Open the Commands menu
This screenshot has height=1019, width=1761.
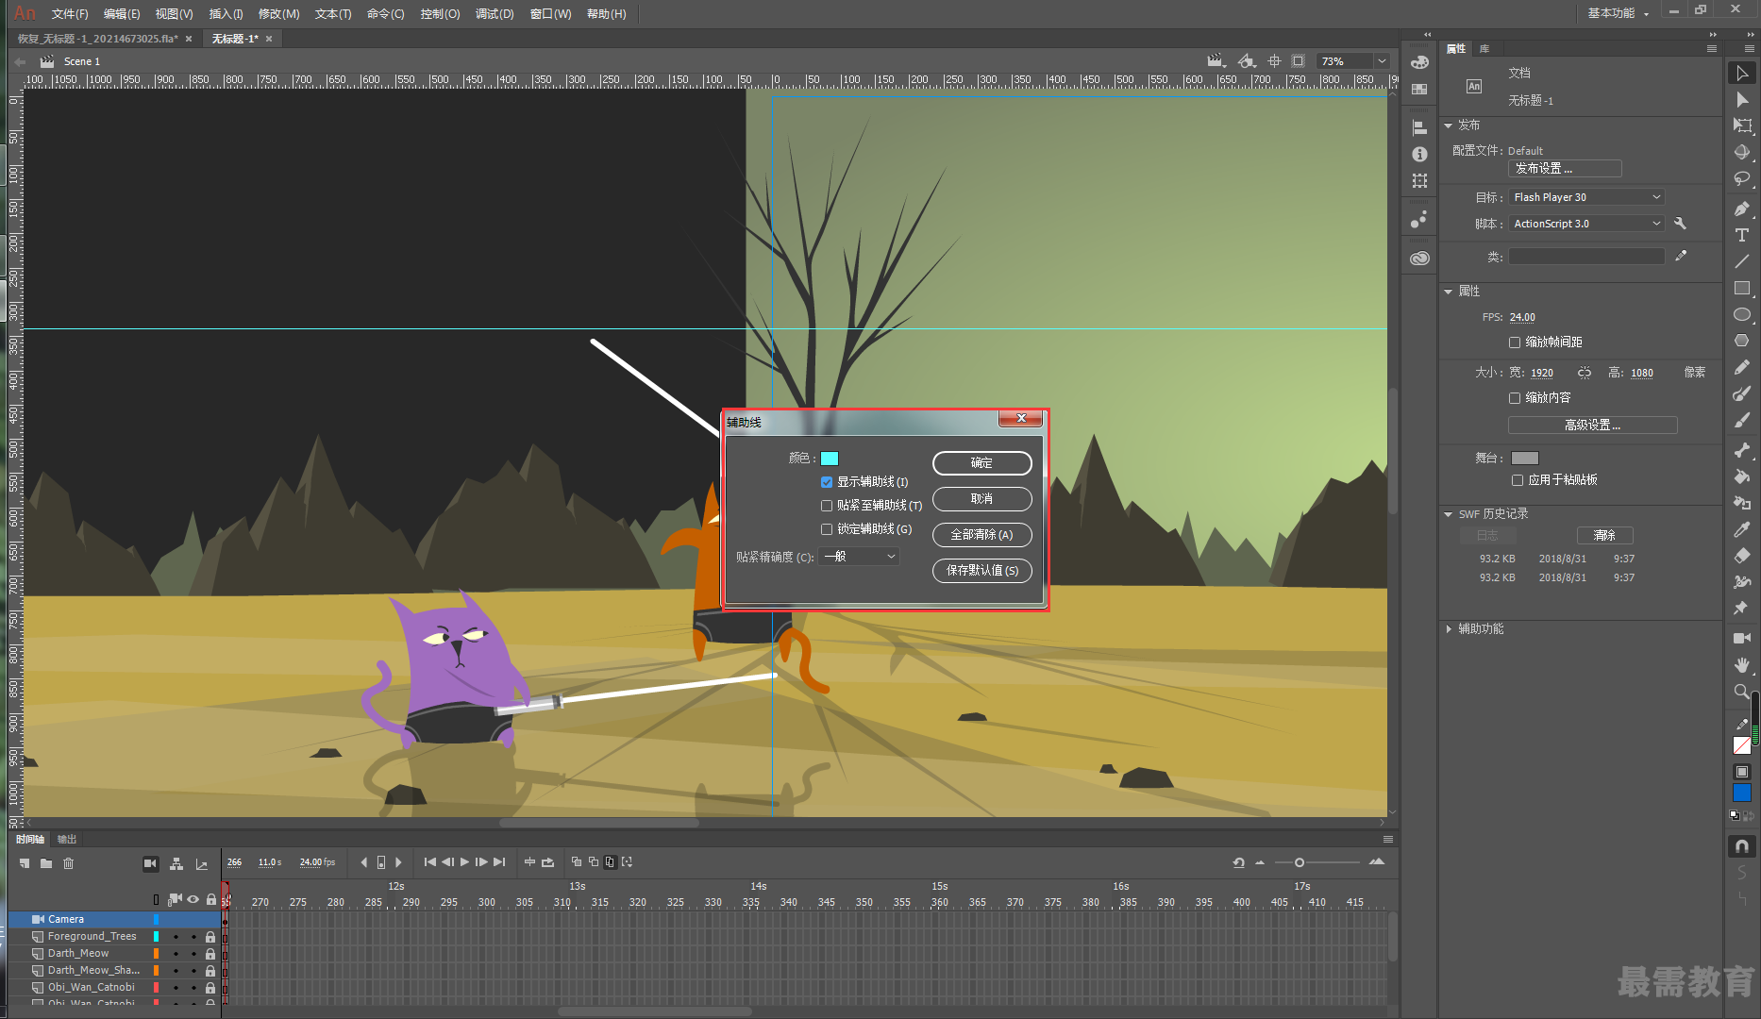coord(385,14)
